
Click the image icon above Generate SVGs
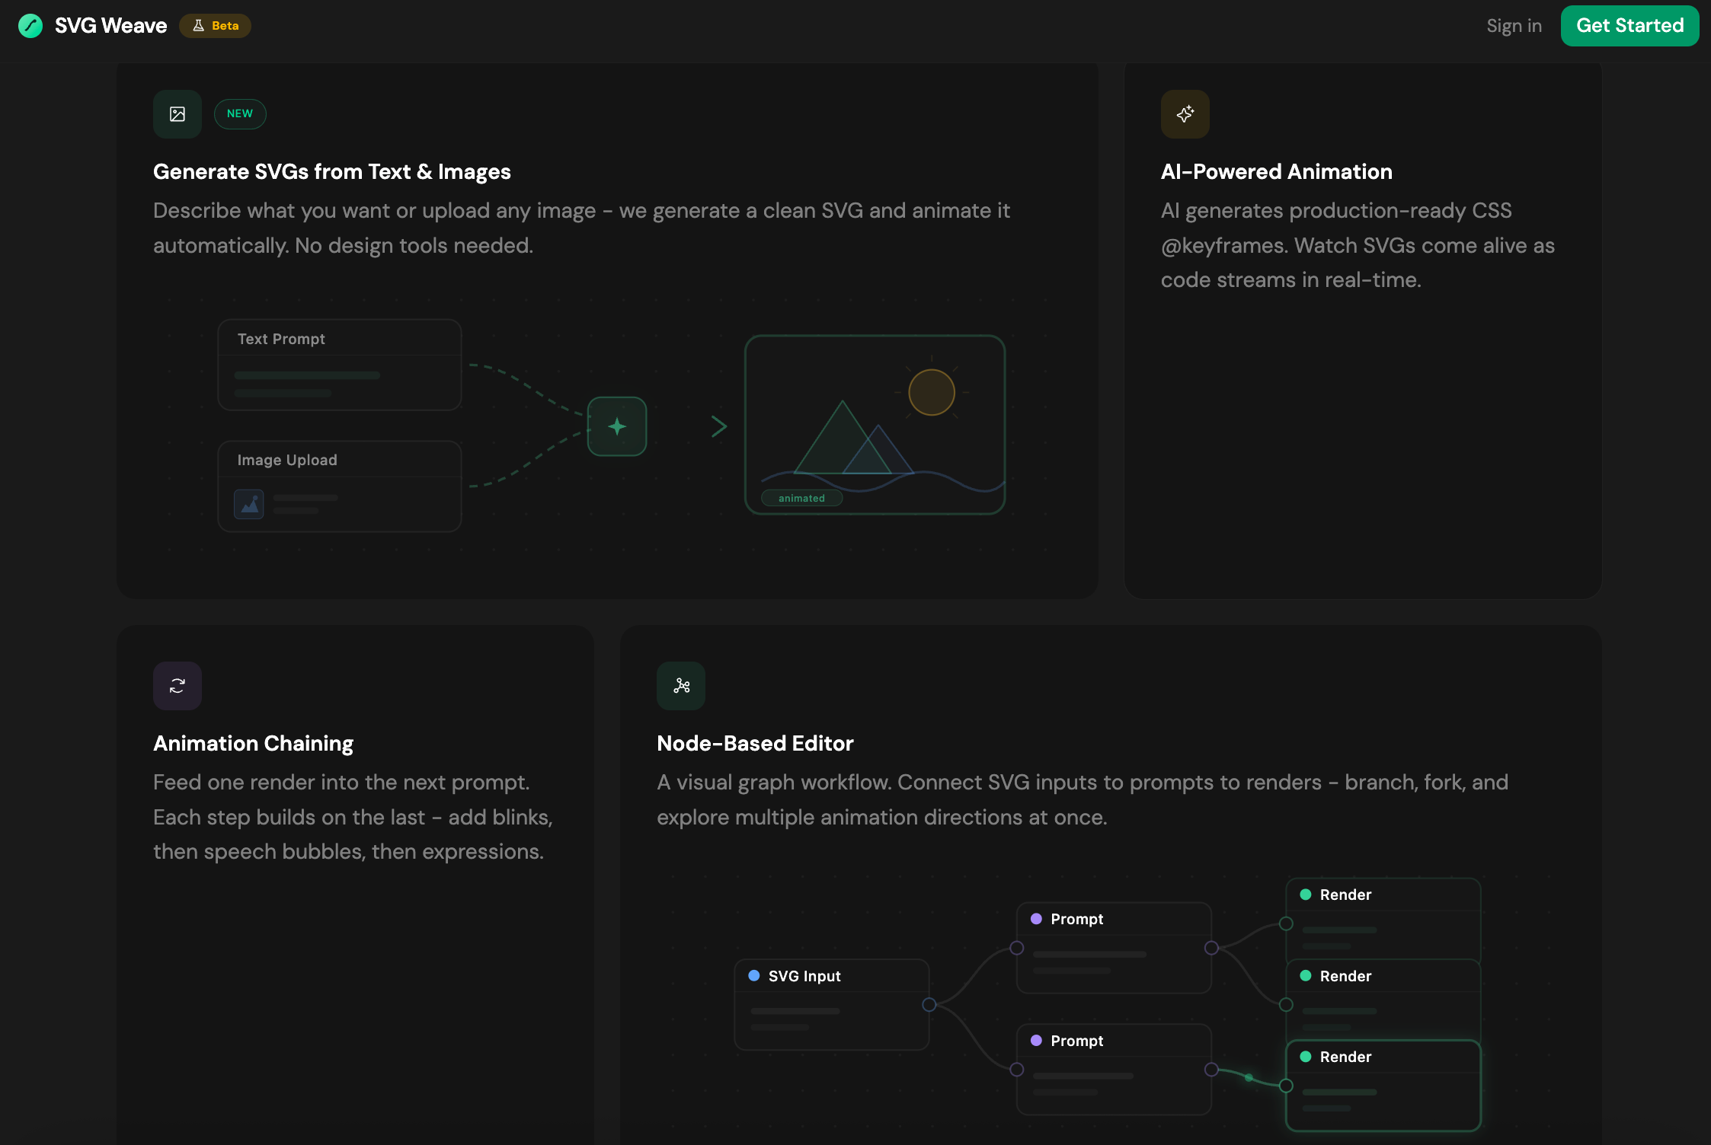(x=177, y=114)
